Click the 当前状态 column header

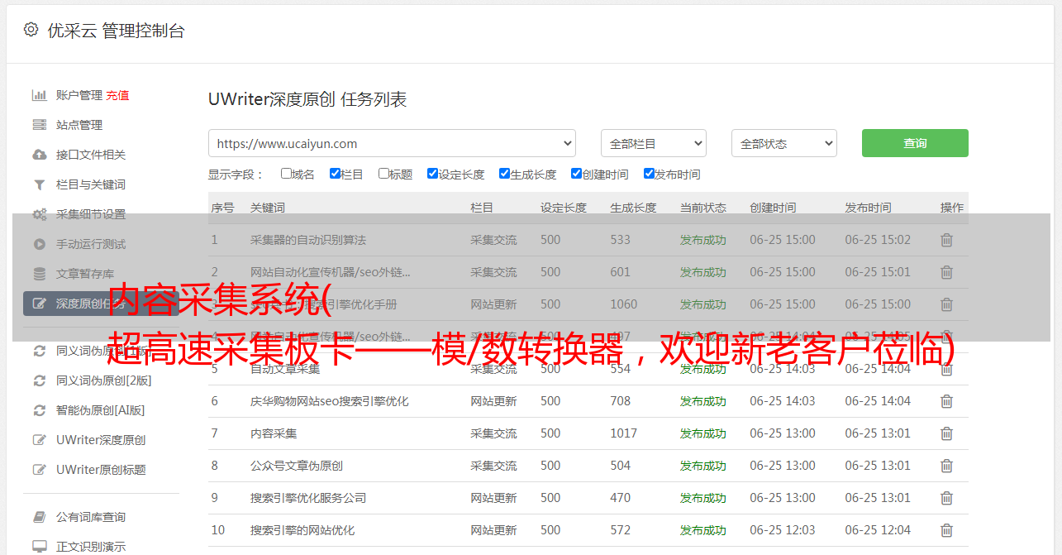tap(703, 208)
